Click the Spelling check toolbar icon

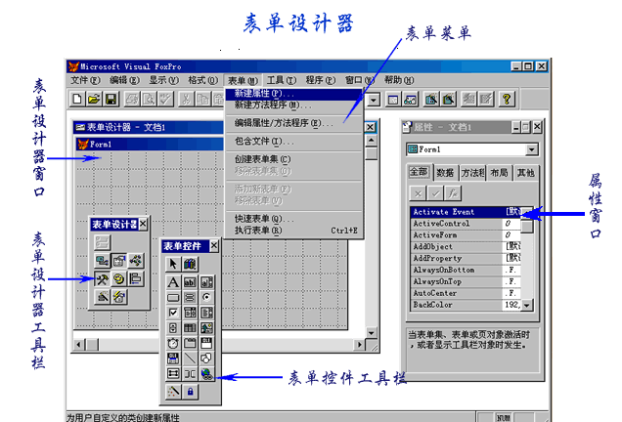point(166,99)
